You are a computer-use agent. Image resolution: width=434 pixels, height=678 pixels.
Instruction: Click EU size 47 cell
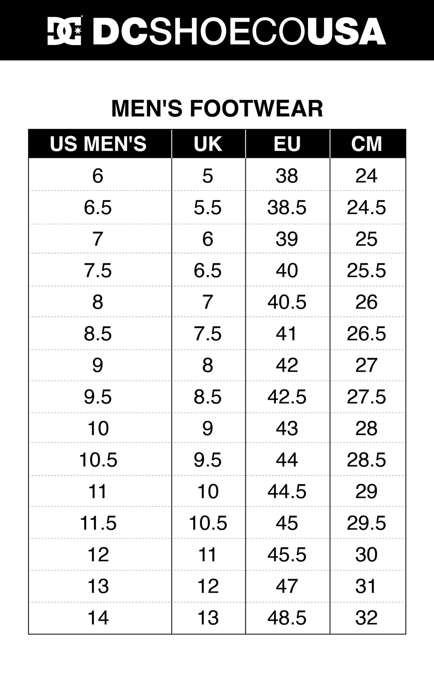click(288, 586)
